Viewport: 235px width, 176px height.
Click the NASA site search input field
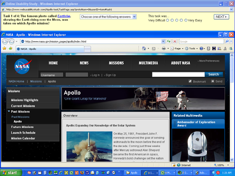tap(178, 75)
